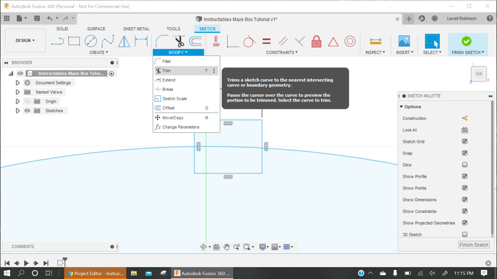The image size is (497, 279).
Task: Show the Origin folder visibility eye
Action: [x=27, y=101]
